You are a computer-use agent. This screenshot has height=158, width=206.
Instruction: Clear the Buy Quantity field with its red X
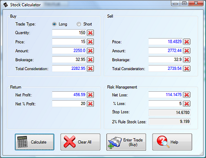tap(90, 33)
